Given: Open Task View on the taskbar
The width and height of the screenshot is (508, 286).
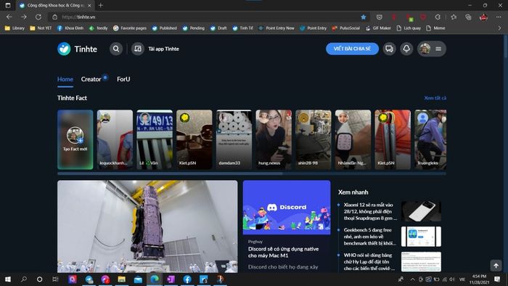Looking at the screenshot, I should (55, 279).
